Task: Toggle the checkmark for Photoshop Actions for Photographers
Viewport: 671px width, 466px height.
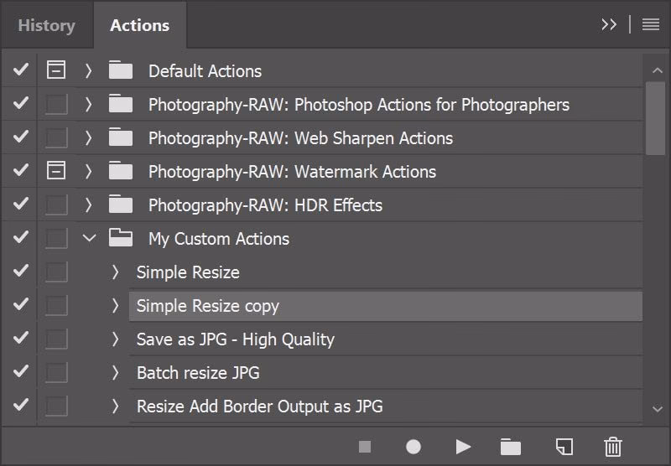Action: tap(20, 103)
